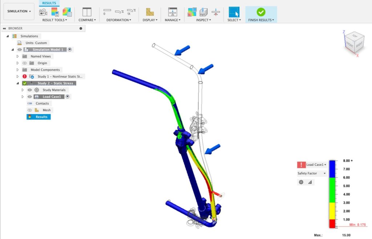Open legend settings gear icon

click(x=301, y=182)
